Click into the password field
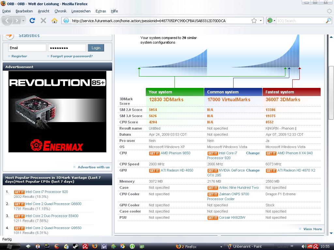The width and height of the screenshot is (334, 250). click(x=67, y=48)
